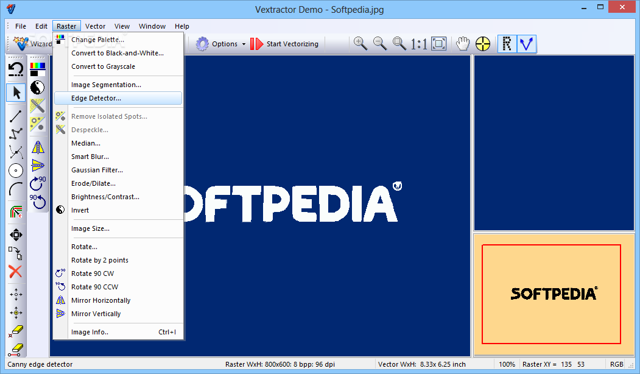Toggle vector layer visibility V button
The image size is (640, 374).
click(527, 44)
